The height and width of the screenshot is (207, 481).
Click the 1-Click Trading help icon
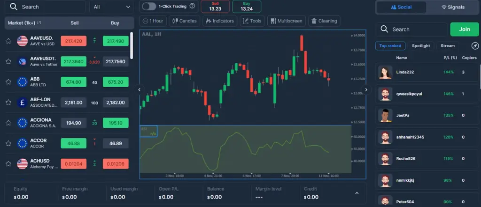(192, 6)
